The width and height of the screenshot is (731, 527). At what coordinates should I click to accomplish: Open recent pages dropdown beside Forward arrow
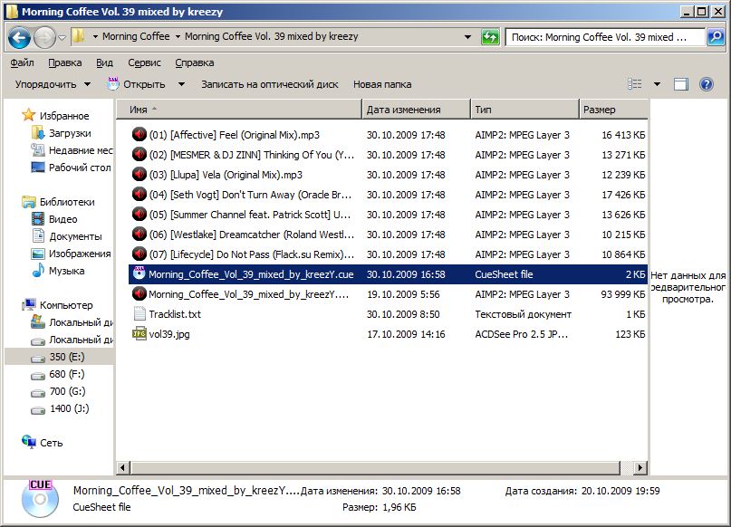[62, 37]
